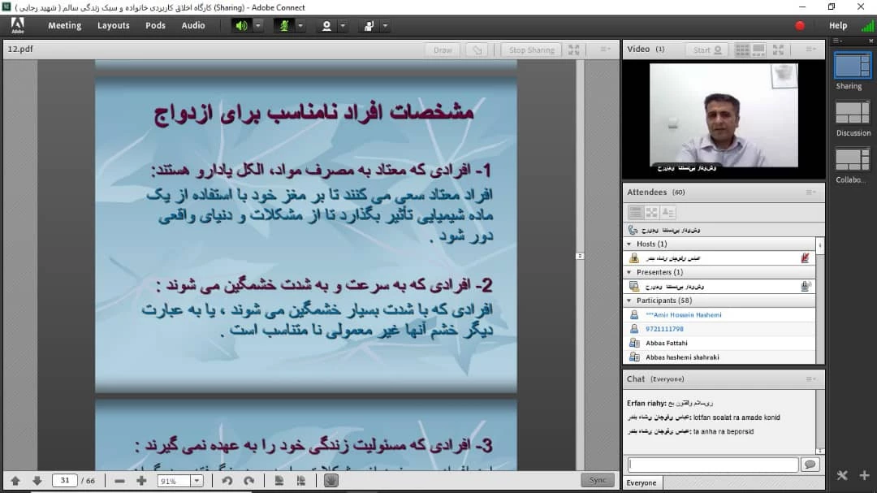Open the raise hand status dropdown arrow
The height and width of the screenshot is (493, 877).
(x=384, y=25)
